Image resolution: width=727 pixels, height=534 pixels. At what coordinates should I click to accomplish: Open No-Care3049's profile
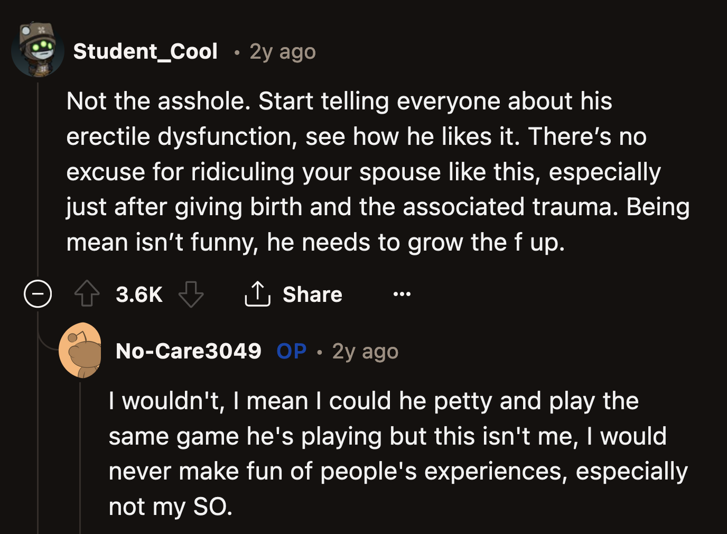click(188, 351)
